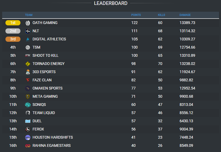Click the Soniqs teal logo
Screen dimensions: 221x152
(28, 105)
